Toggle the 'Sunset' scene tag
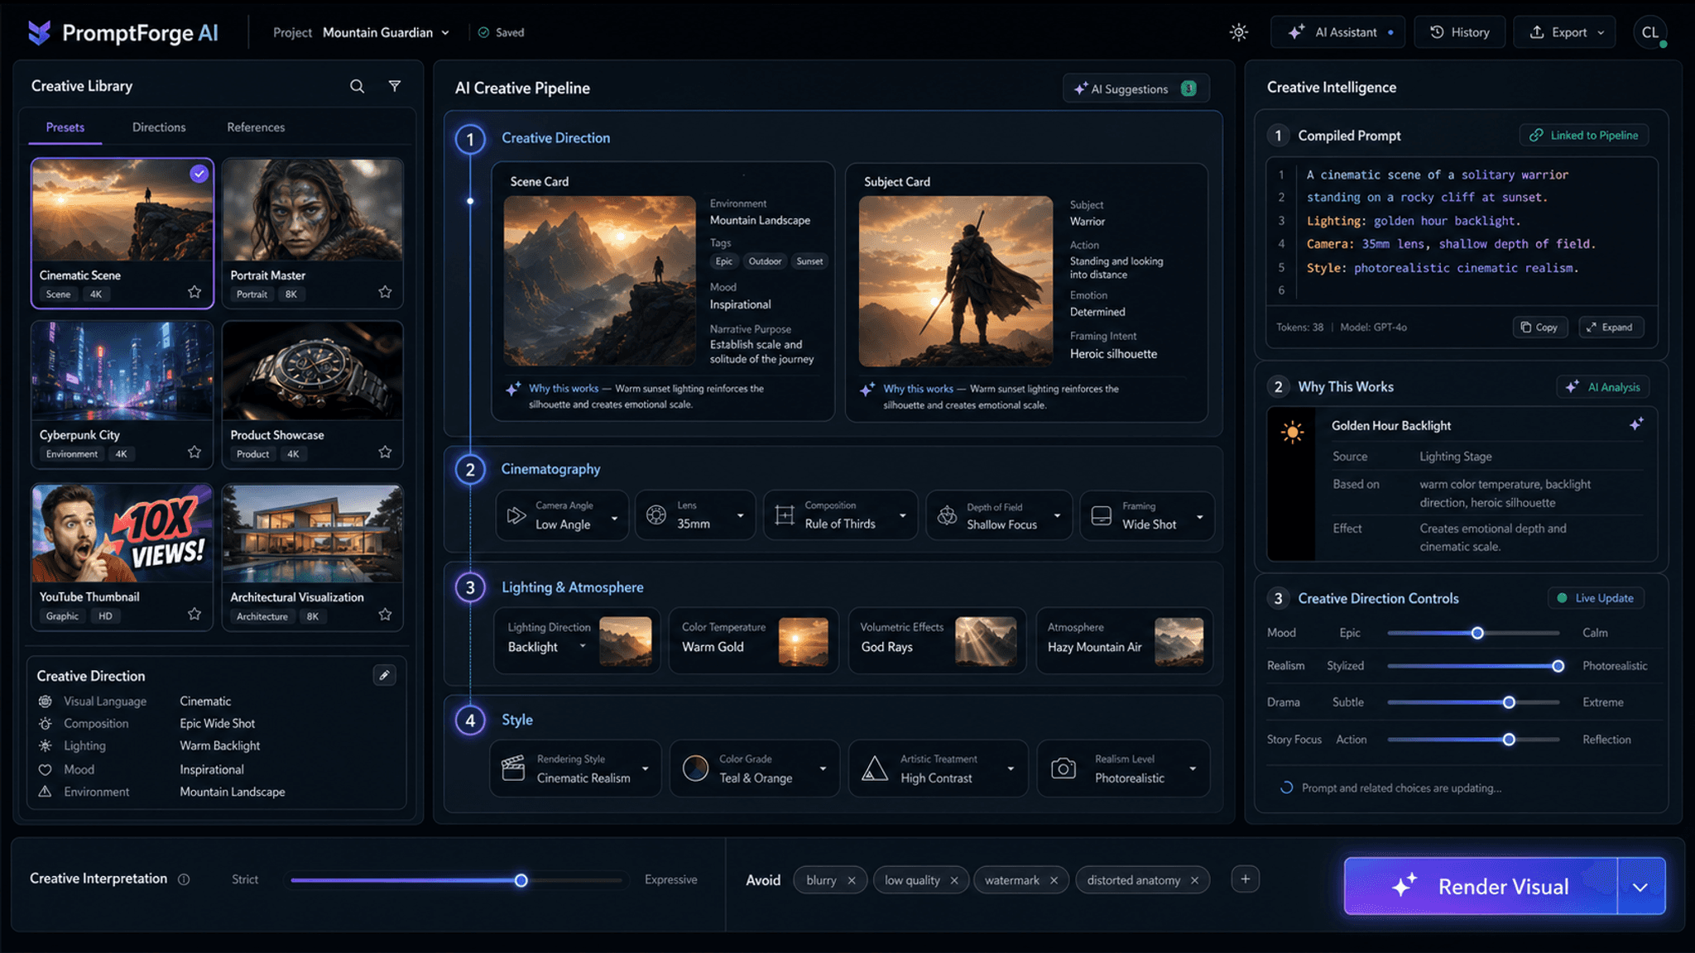Image resolution: width=1695 pixels, height=953 pixels. 809,261
